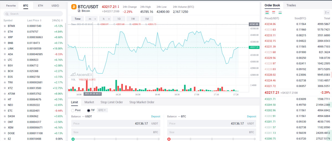The width and height of the screenshot is (332, 141).
Task: Switch to the Trades tab
Action: click(x=291, y=5)
